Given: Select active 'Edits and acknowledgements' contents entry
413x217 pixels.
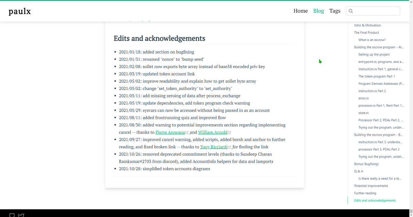Looking at the screenshot, I should click(x=375, y=201).
